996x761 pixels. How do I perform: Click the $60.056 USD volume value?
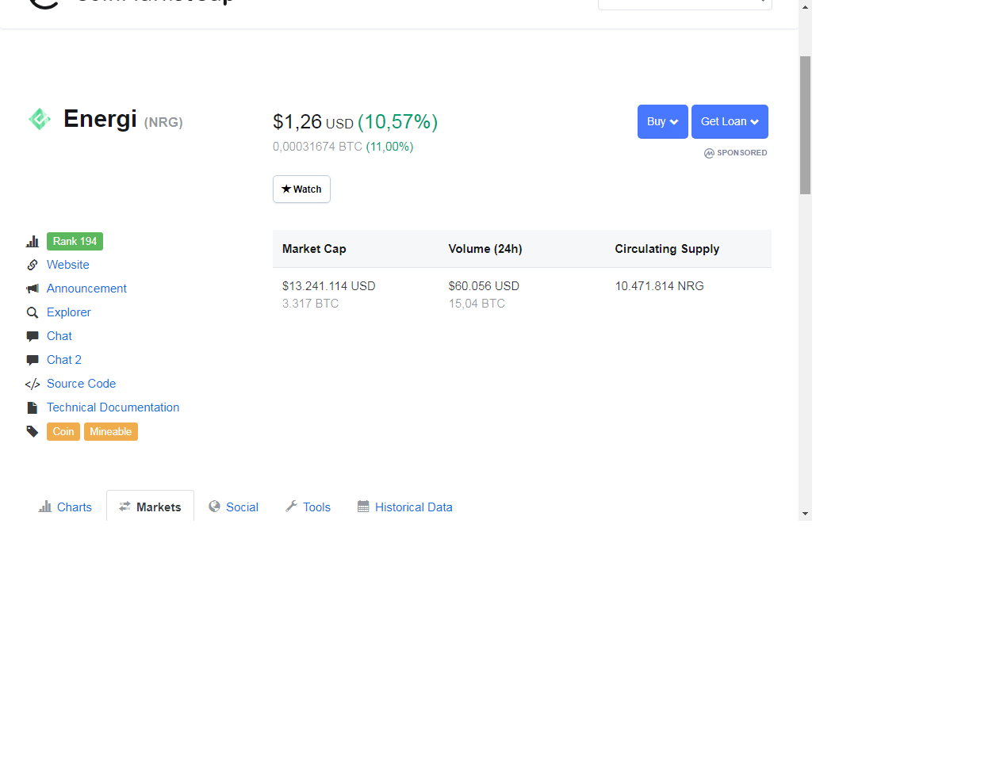484,286
